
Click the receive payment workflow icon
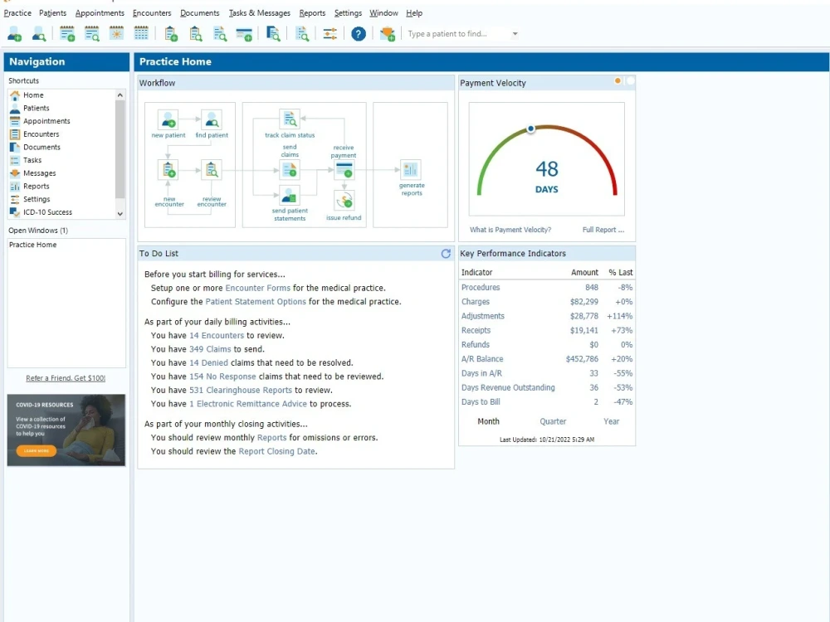[344, 170]
